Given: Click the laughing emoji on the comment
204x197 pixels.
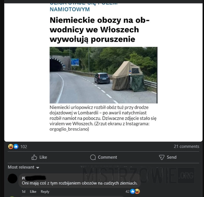Looking at the screenshot, I should (137, 191).
